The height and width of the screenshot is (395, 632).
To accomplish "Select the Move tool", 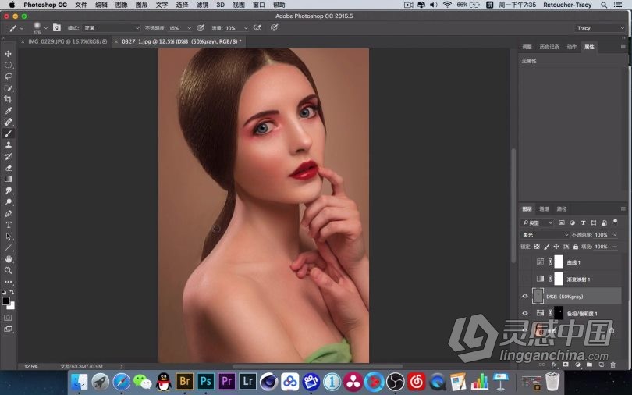I will coord(8,54).
